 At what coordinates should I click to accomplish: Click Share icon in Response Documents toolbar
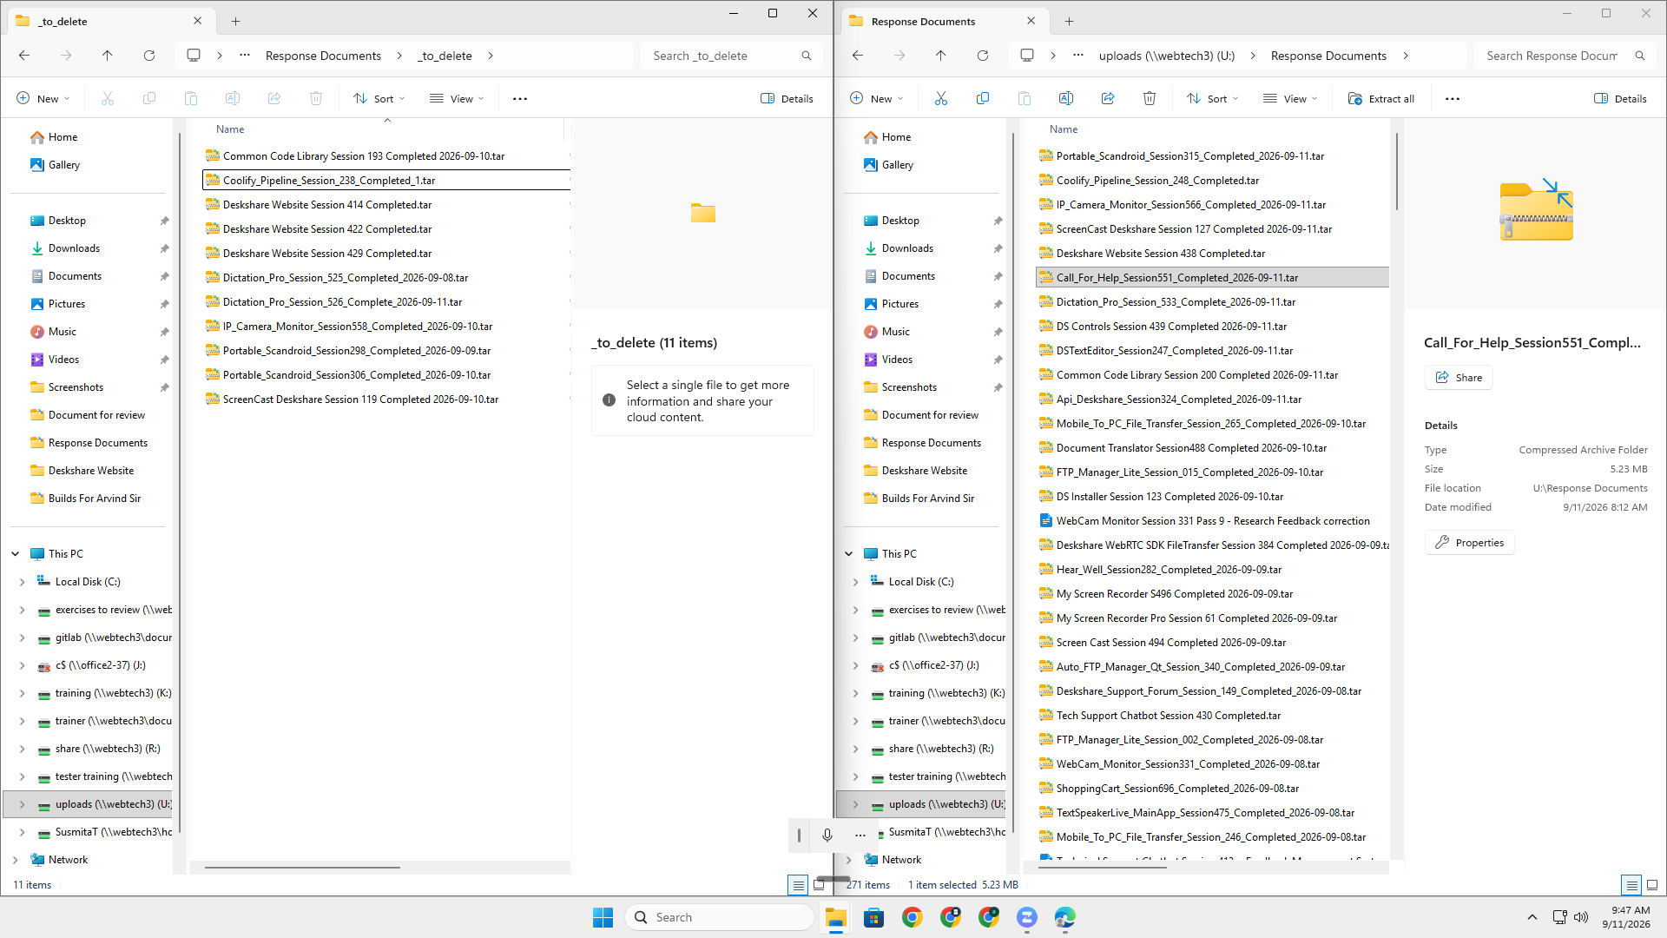(x=1107, y=98)
